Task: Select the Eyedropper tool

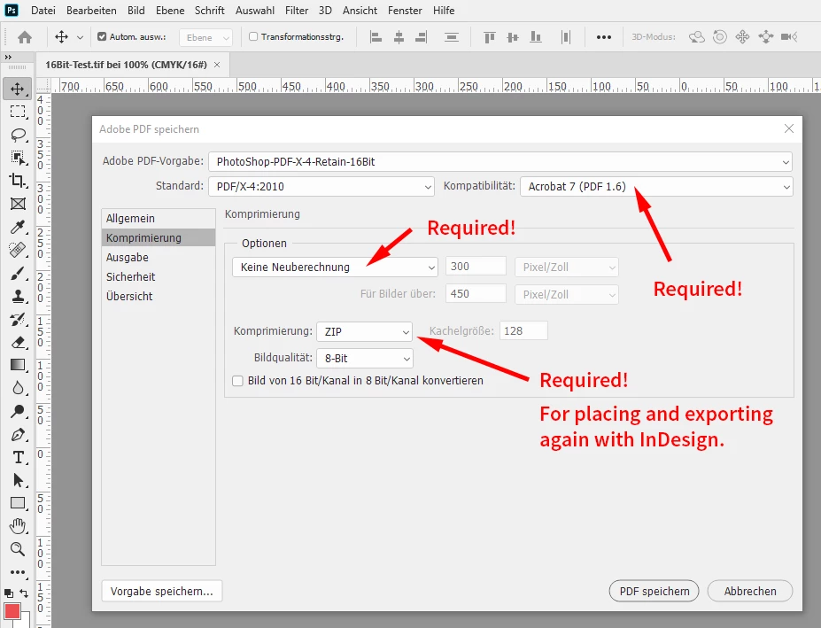Action: click(x=18, y=227)
